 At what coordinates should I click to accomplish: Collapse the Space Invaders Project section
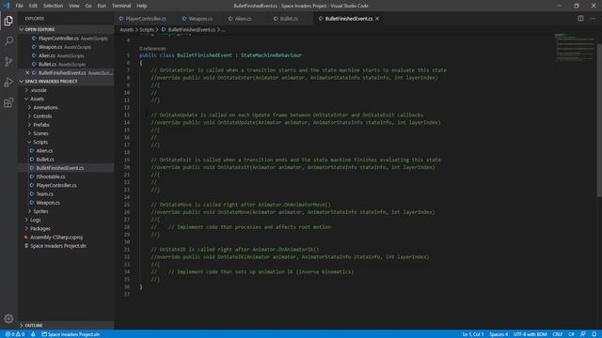(66, 82)
